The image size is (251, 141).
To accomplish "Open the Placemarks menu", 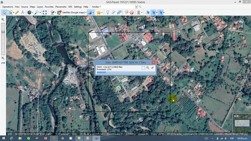I will 61,7.
